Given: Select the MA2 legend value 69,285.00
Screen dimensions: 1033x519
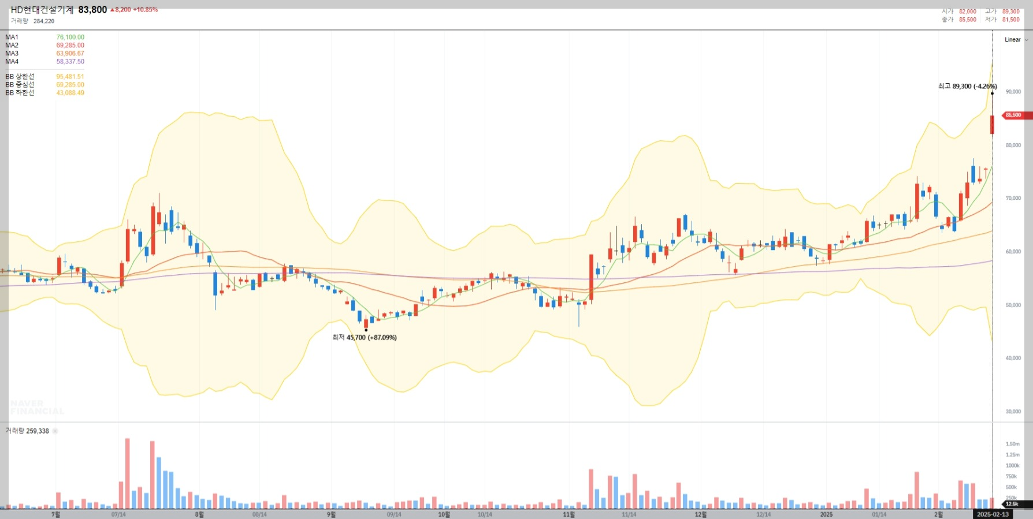Looking at the screenshot, I should pos(70,45).
